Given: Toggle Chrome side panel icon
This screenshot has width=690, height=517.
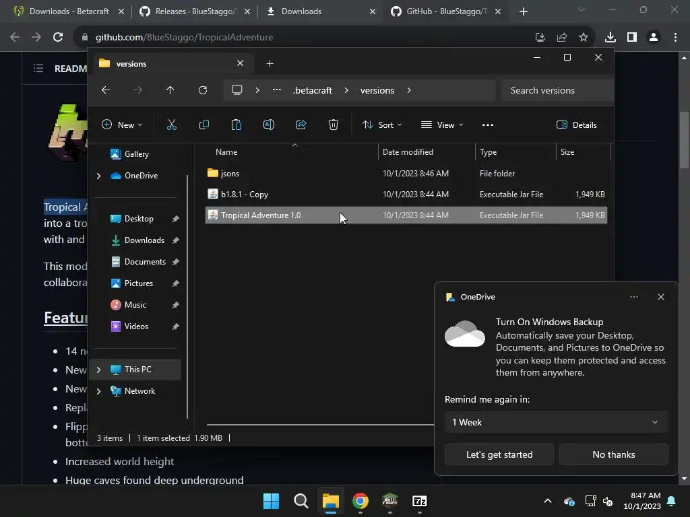Looking at the screenshot, I should 632,37.
